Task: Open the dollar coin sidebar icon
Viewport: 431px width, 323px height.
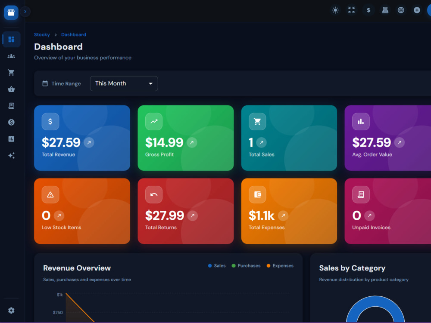Action: point(11,122)
